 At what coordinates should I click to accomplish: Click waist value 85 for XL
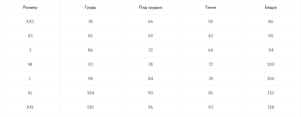click(211, 93)
